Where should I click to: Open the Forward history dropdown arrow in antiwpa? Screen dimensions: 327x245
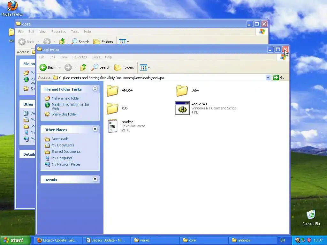(x=75, y=67)
